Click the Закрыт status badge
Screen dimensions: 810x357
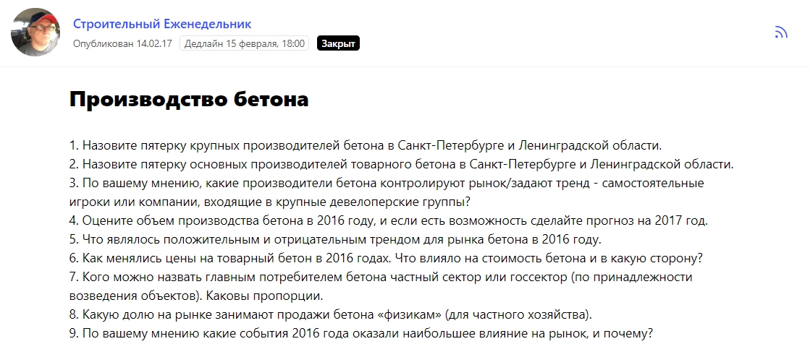point(338,43)
